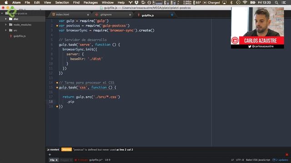291x163 pixels.
Task: Open the Atom application menu
Action: click(x=16, y=3)
